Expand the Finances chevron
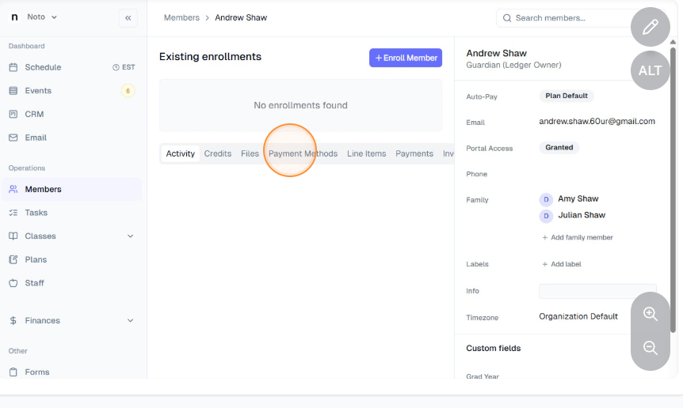The width and height of the screenshot is (683, 408). [130, 320]
